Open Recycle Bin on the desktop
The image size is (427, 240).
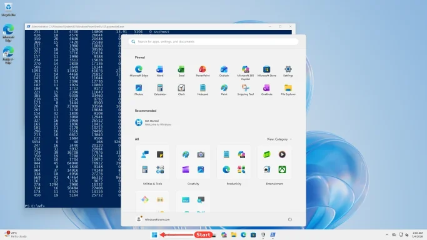[8, 9]
